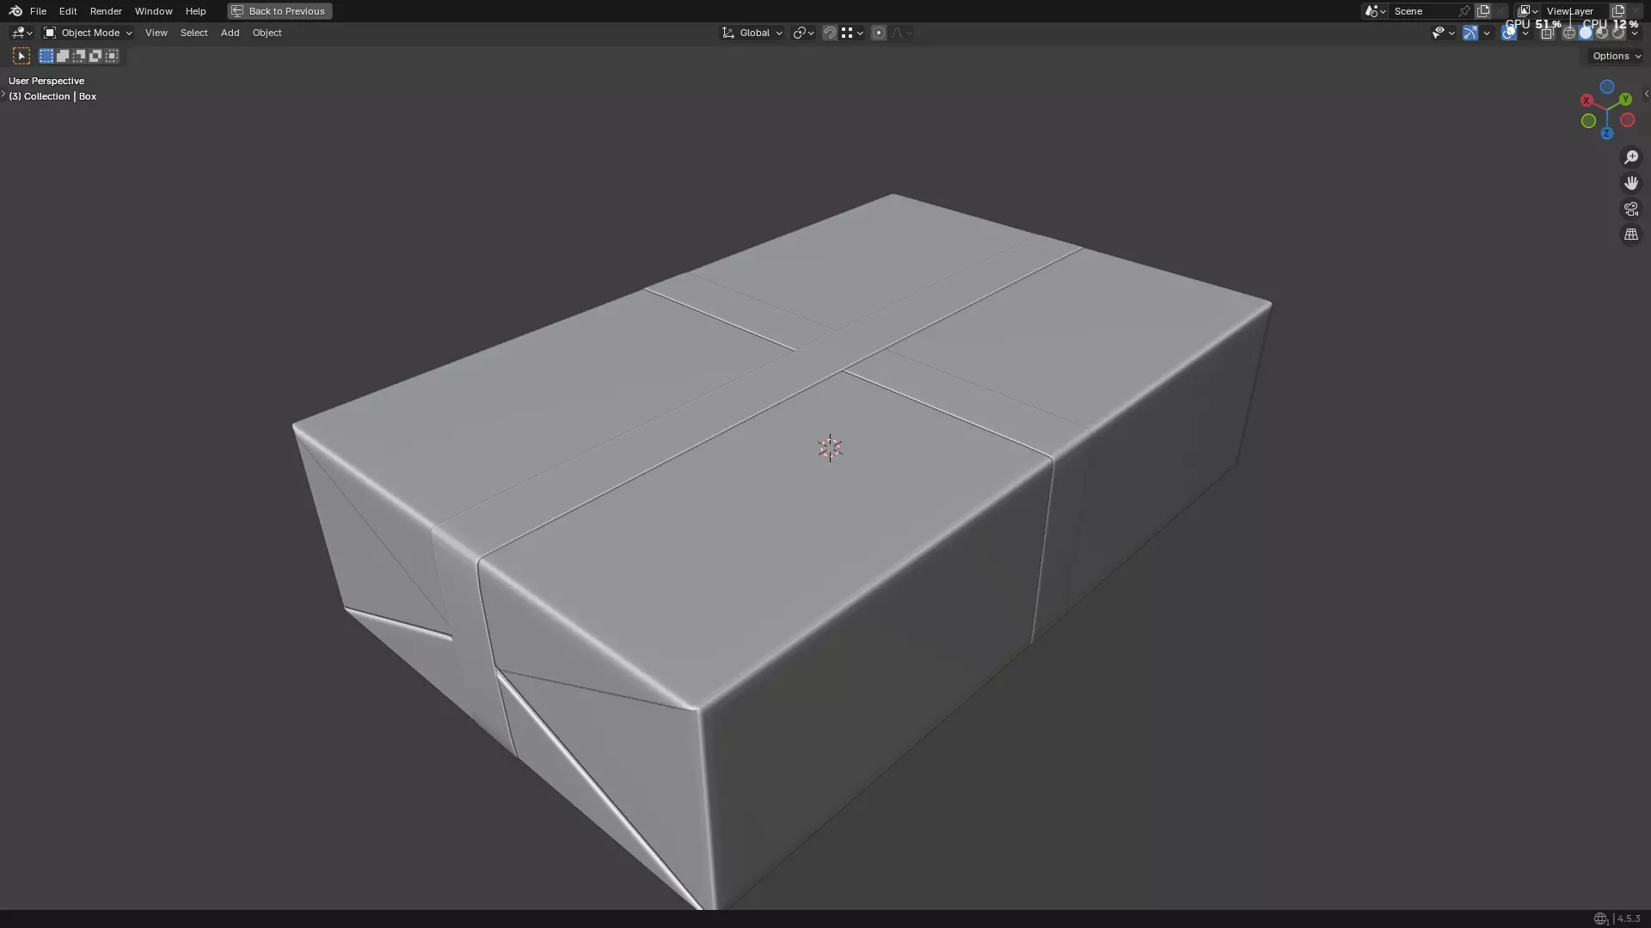Open the viewport Select menu
The width and height of the screenshot is (1651, 928).
(193, 33)
